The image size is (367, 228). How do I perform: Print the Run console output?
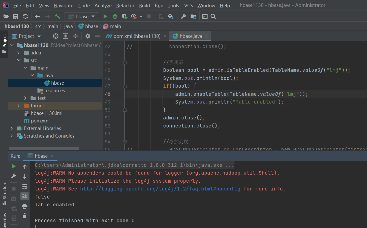pos(25,206)
